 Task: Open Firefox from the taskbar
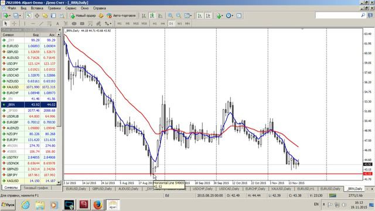pyautogui.click(x=98, y=205)
